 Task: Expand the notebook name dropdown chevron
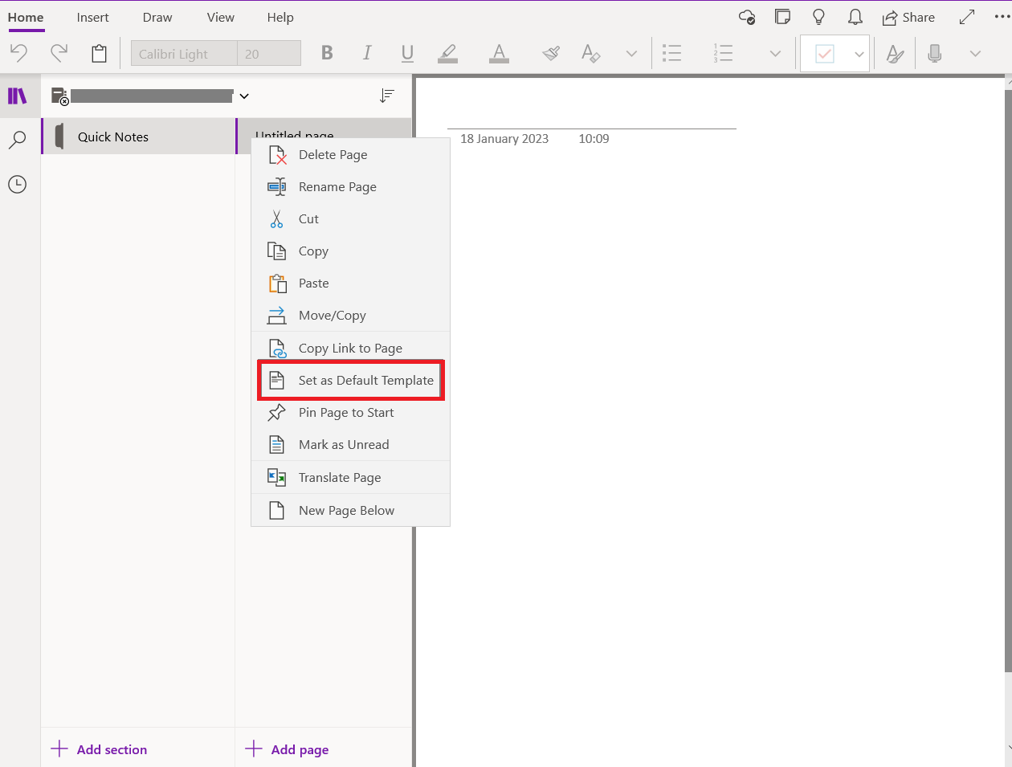pyautogui.click(x=244, y=96)
